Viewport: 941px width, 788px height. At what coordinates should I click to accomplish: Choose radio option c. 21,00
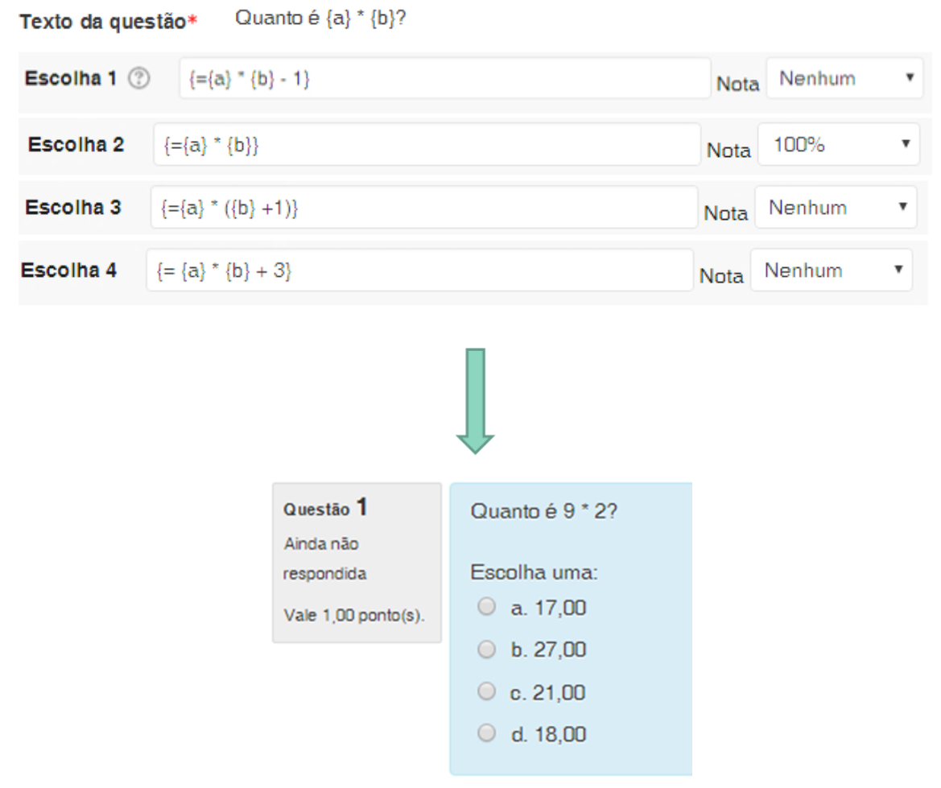485,691
